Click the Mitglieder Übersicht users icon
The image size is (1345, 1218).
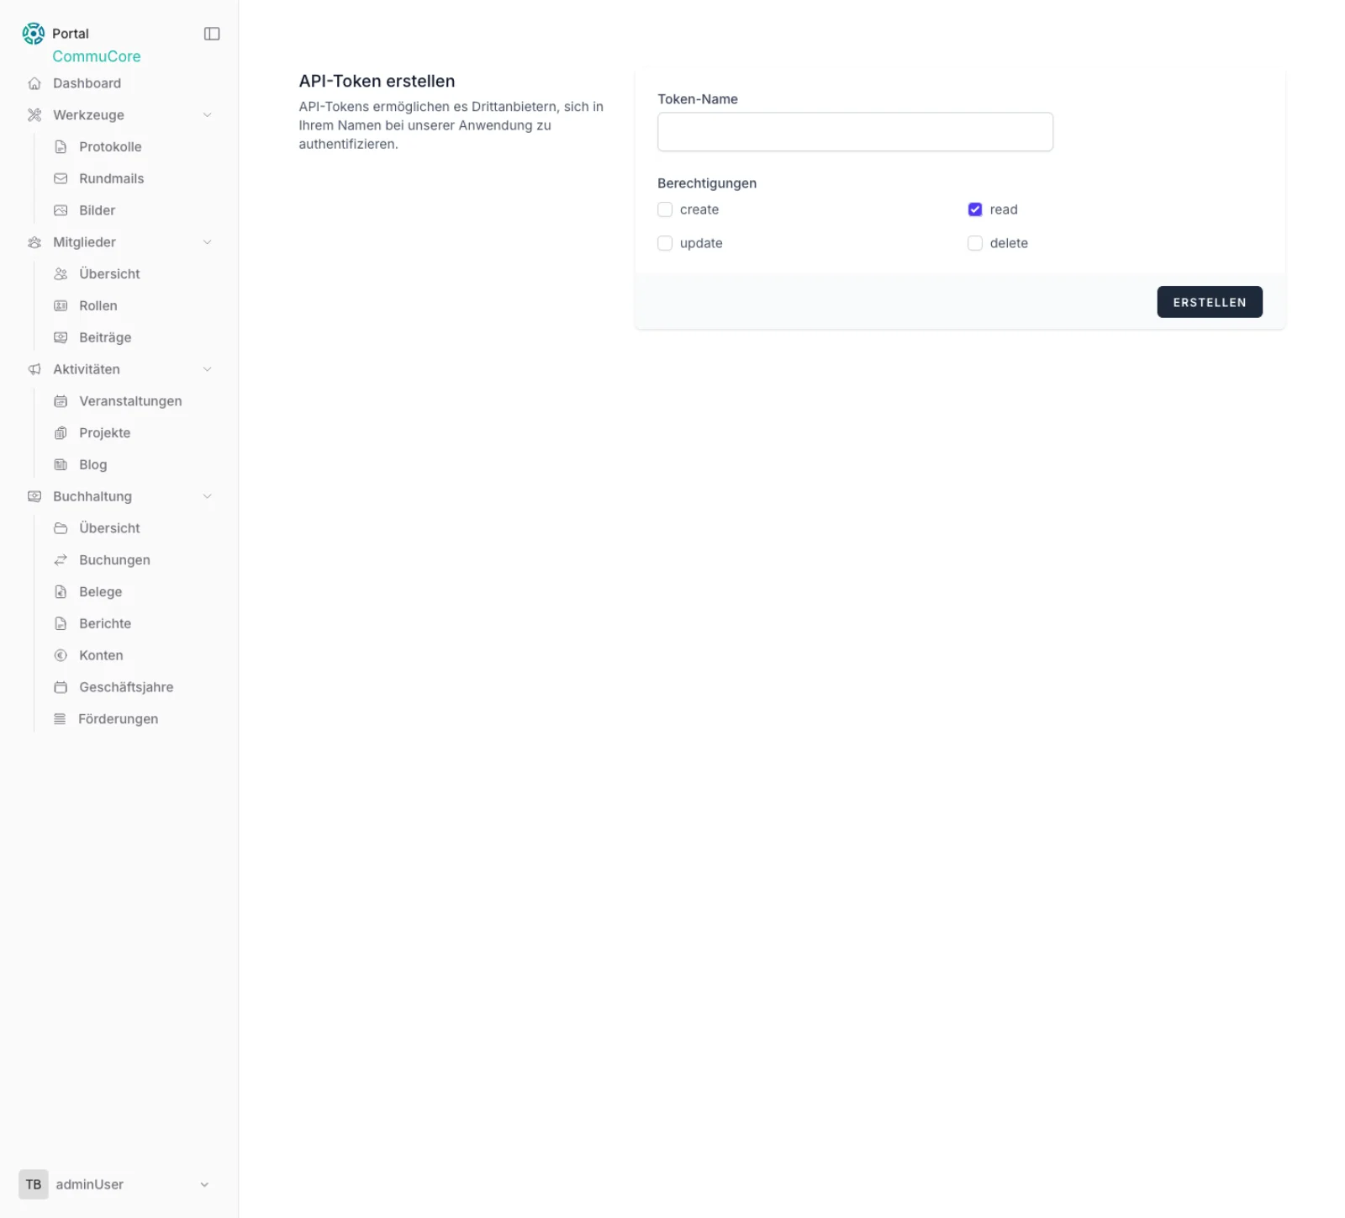click(x=61, y=274)
